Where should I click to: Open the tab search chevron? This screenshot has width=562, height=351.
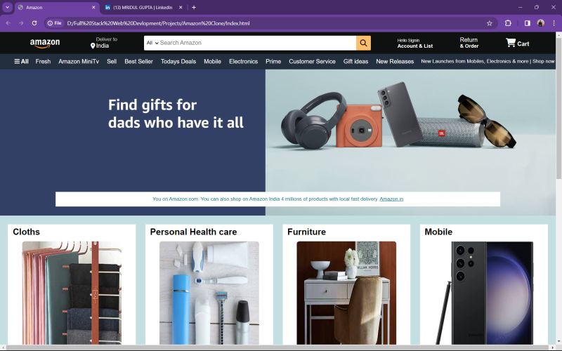coord(7,7)
